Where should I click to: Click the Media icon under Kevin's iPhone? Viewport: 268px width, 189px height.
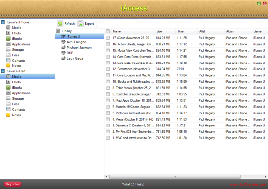coord(8,27)
